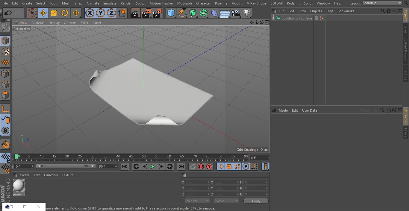Open the Scale mode dropdown
409x211 pixels.
click(x=226, y=201)
